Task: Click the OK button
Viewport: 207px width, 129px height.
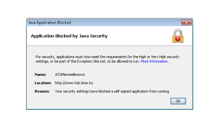Action: (178, 101)
